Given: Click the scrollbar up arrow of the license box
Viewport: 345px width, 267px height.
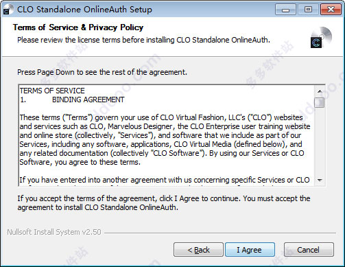Looking at the screenshot, I should 320,91.
